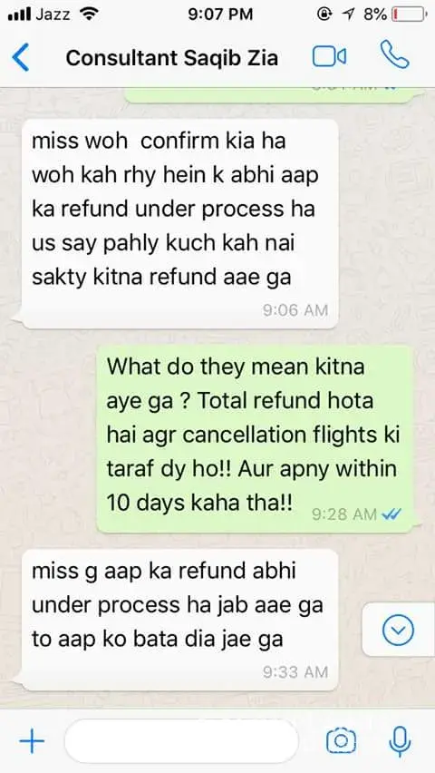Image resolution: width=435 pixels, height=773 pixels.
Task: Tap the 9:07 PM clock to scroll top
Action: [220, 15]
